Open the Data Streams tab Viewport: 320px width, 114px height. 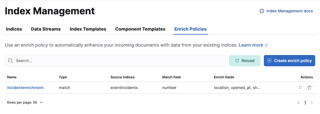coord(46,29)
